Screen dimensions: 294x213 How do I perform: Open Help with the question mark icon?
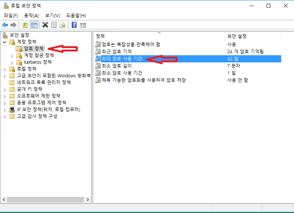pyautogui.click(x=74, y=25)
